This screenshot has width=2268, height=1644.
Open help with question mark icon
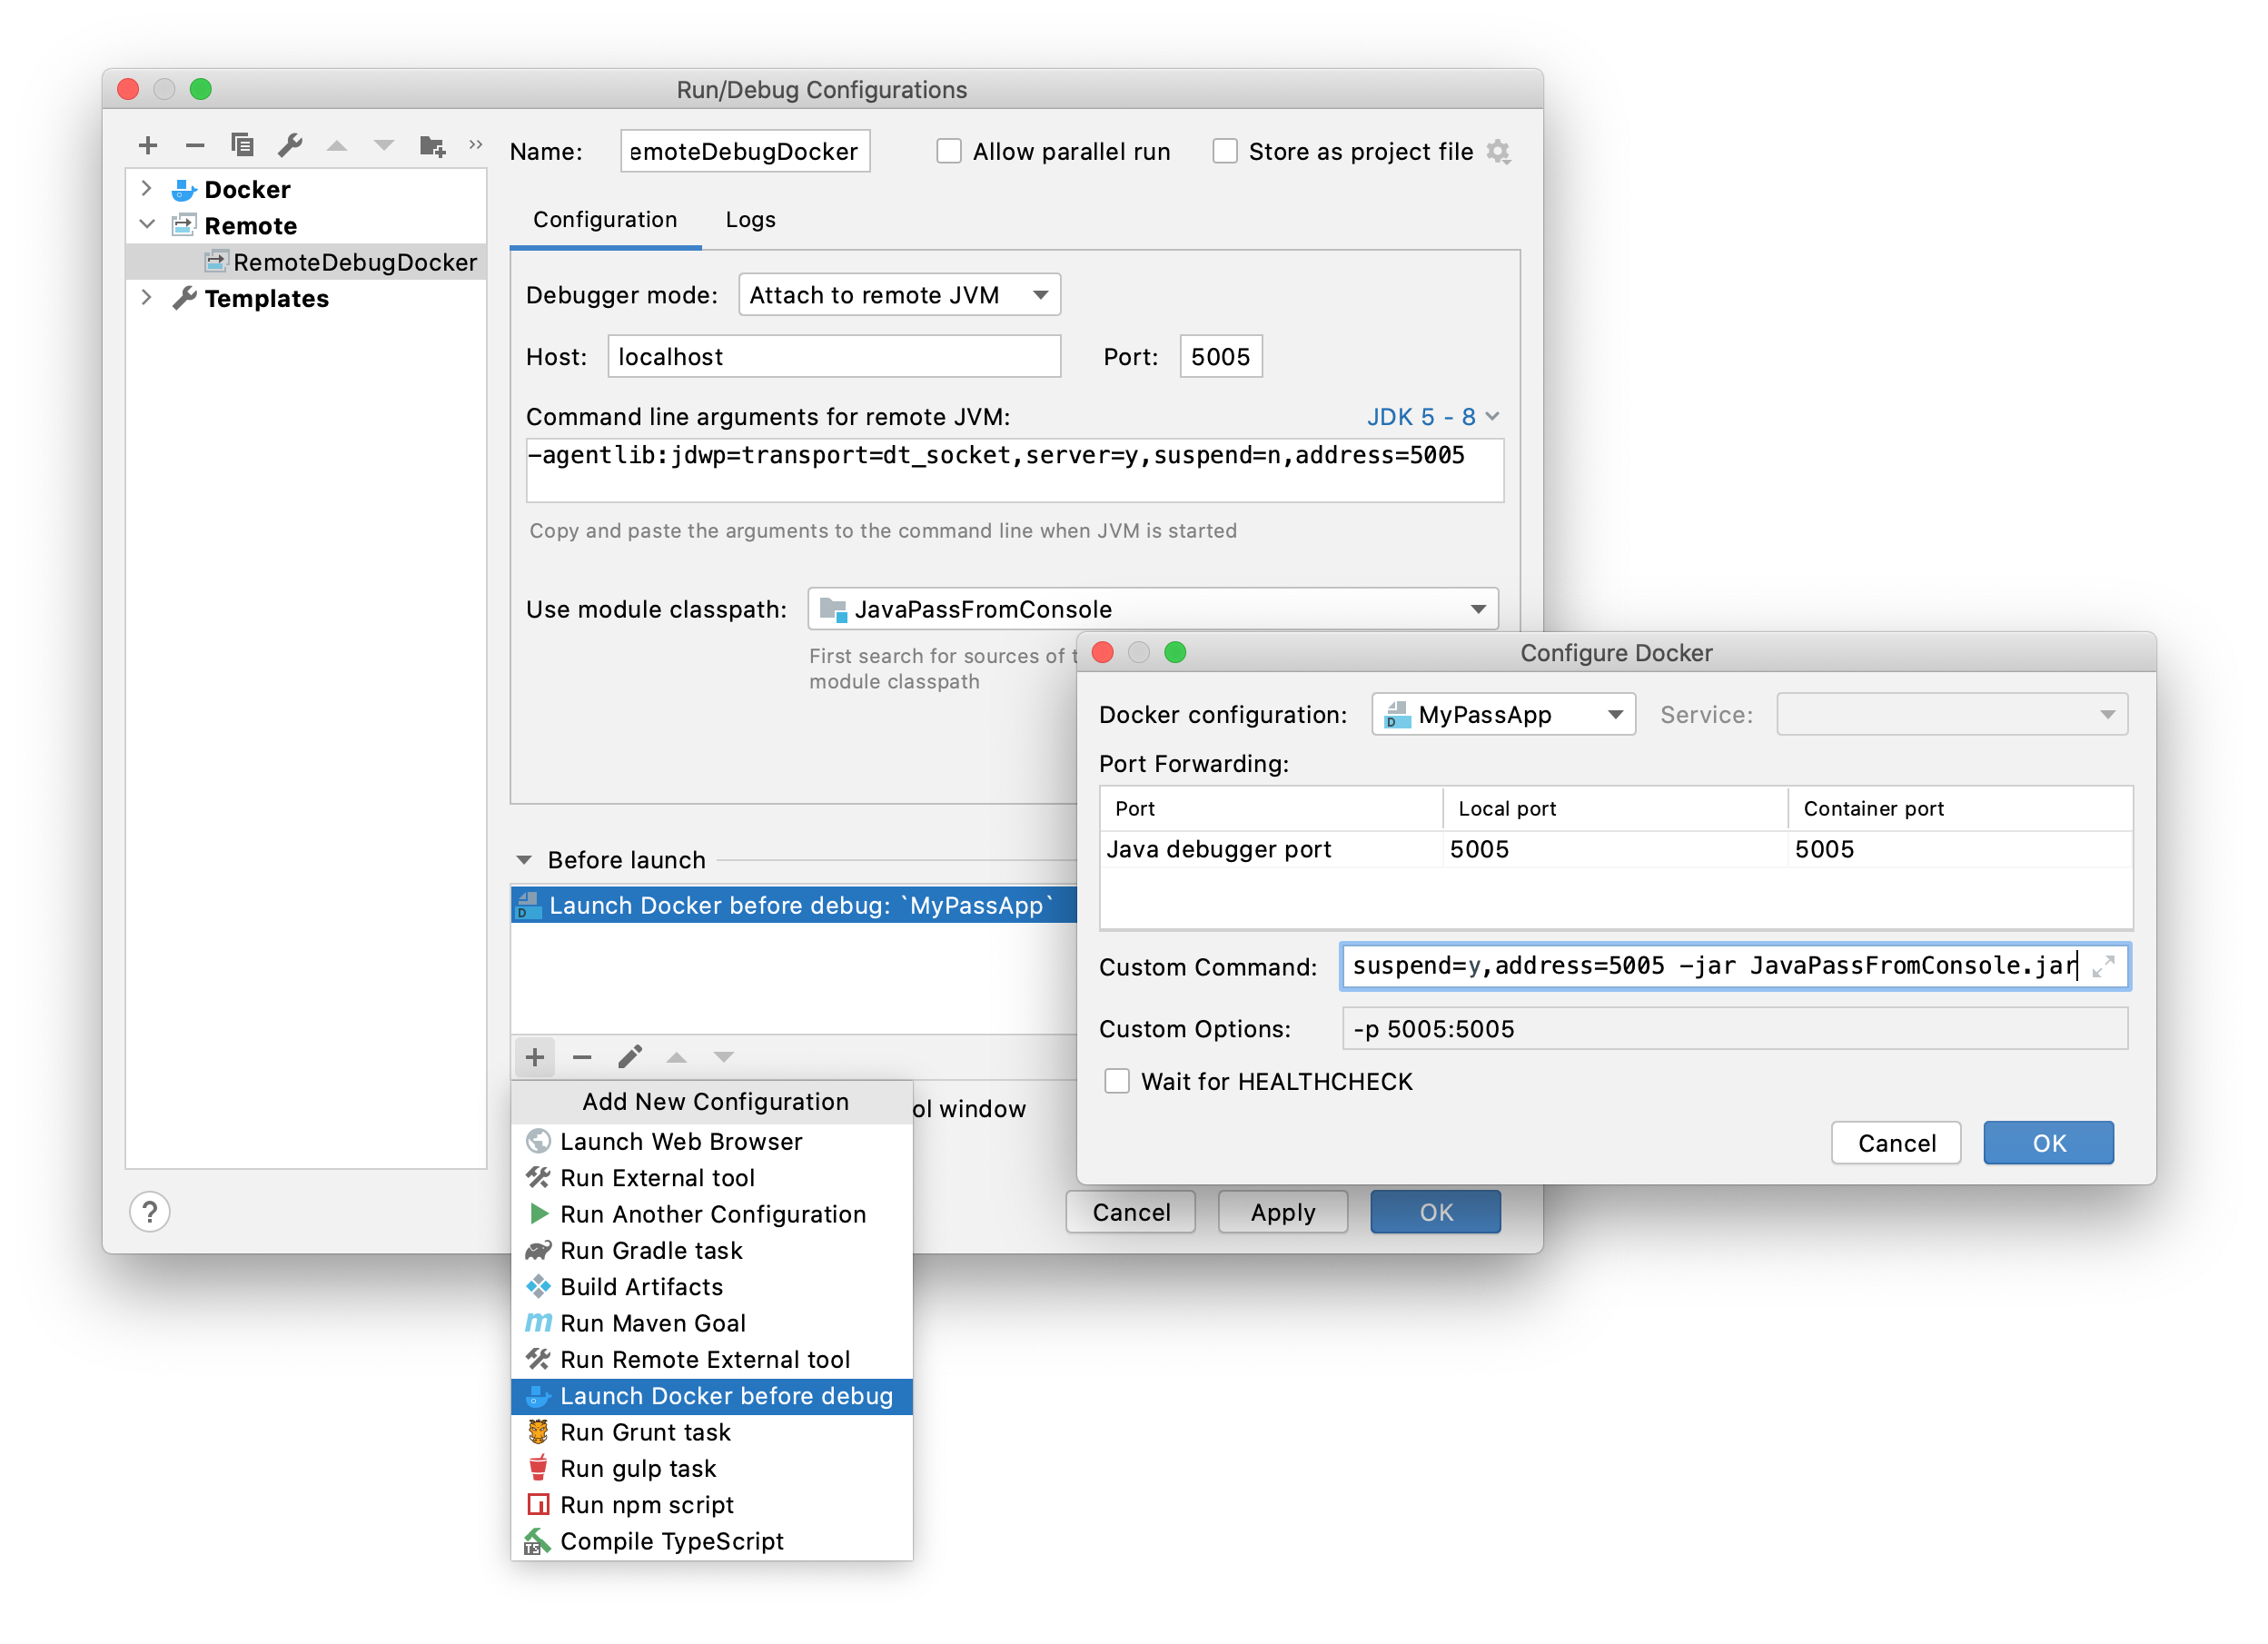tap(150, 1212)
